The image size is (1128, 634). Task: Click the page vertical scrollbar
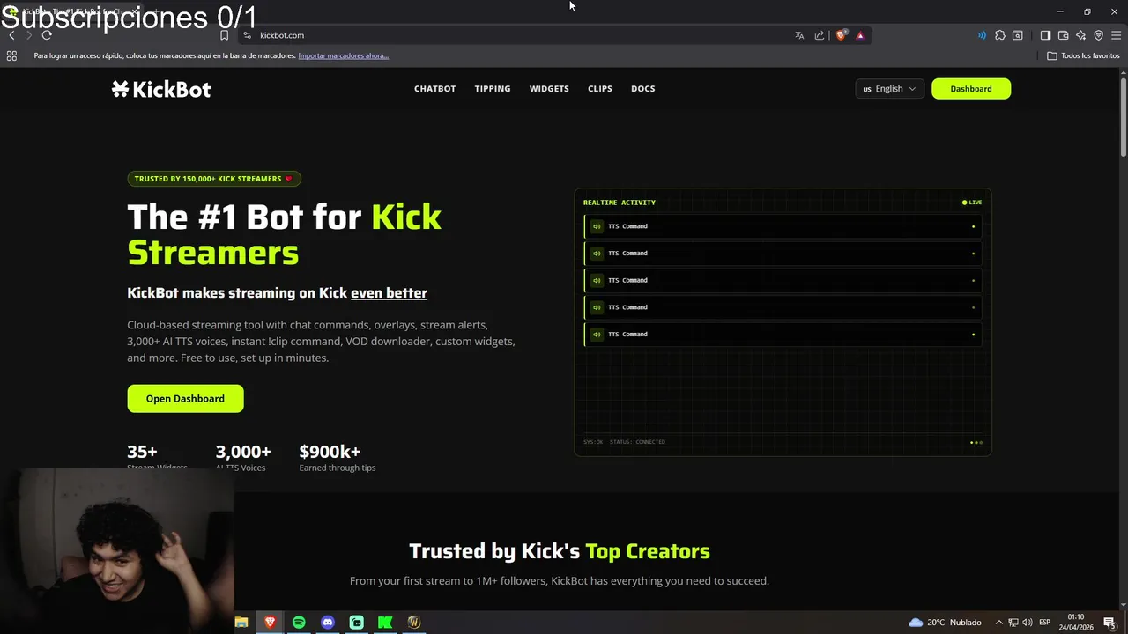coord(1124,119)
